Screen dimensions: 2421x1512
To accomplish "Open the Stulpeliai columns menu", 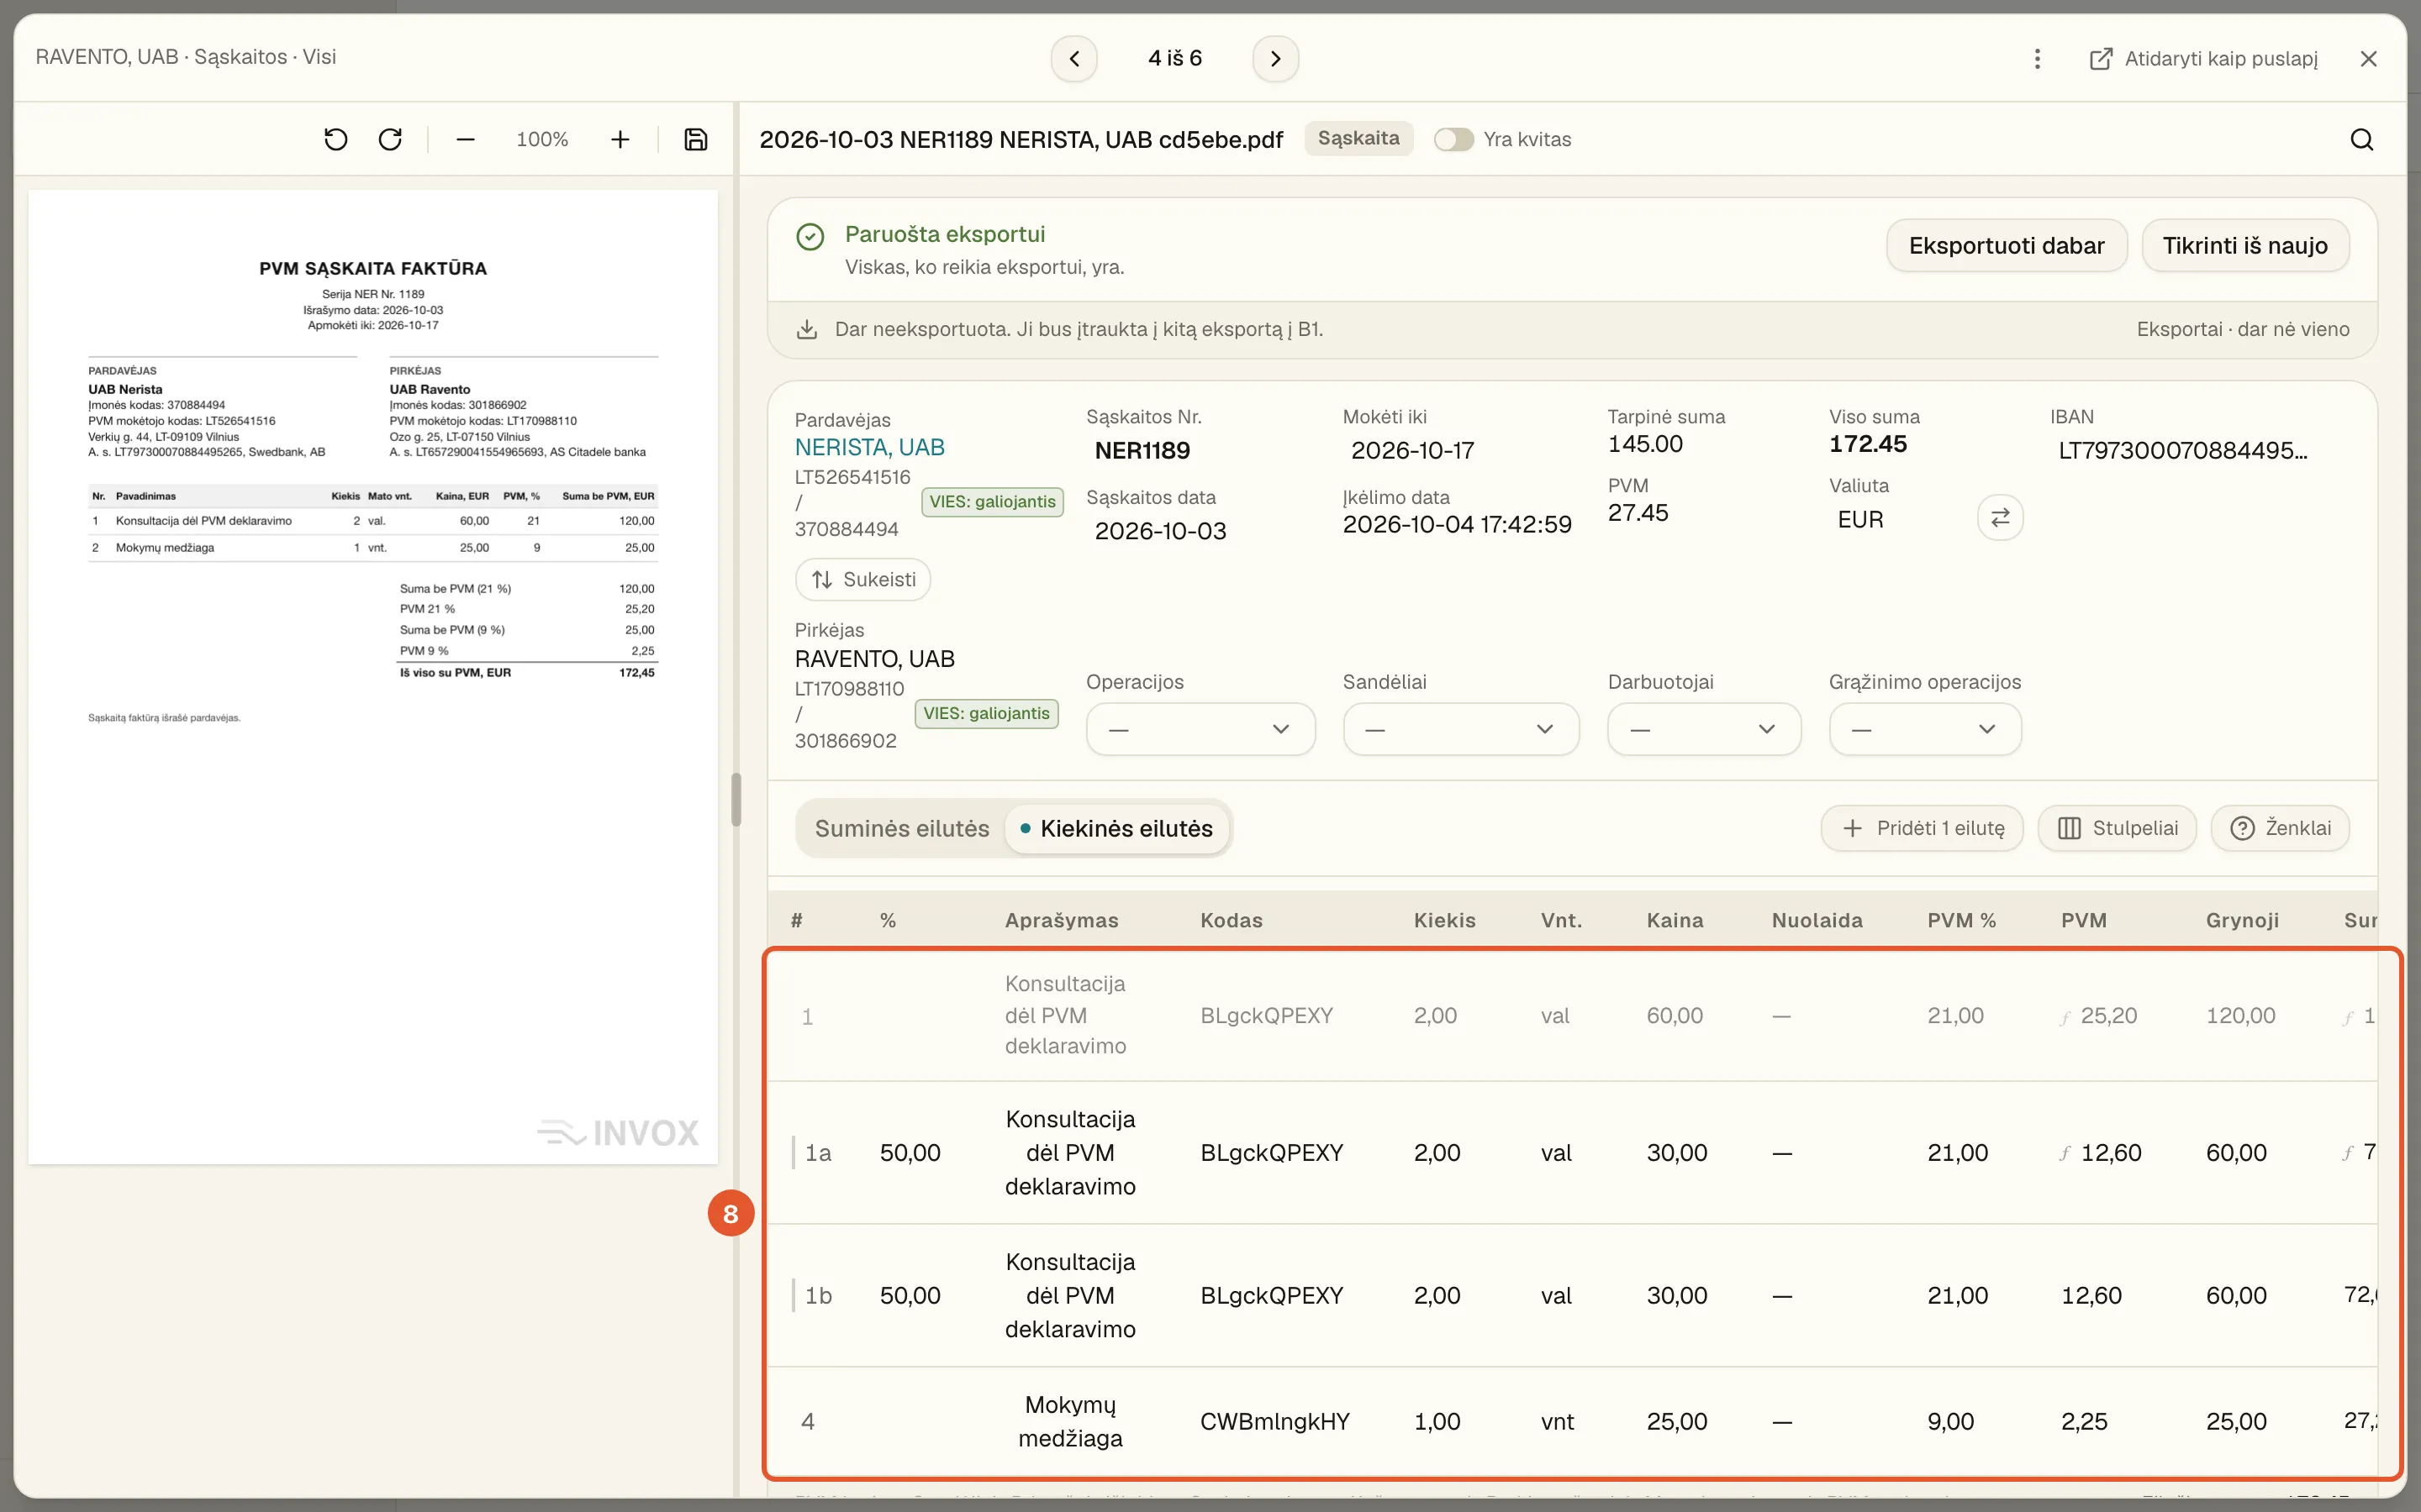I will (2117, 828).
